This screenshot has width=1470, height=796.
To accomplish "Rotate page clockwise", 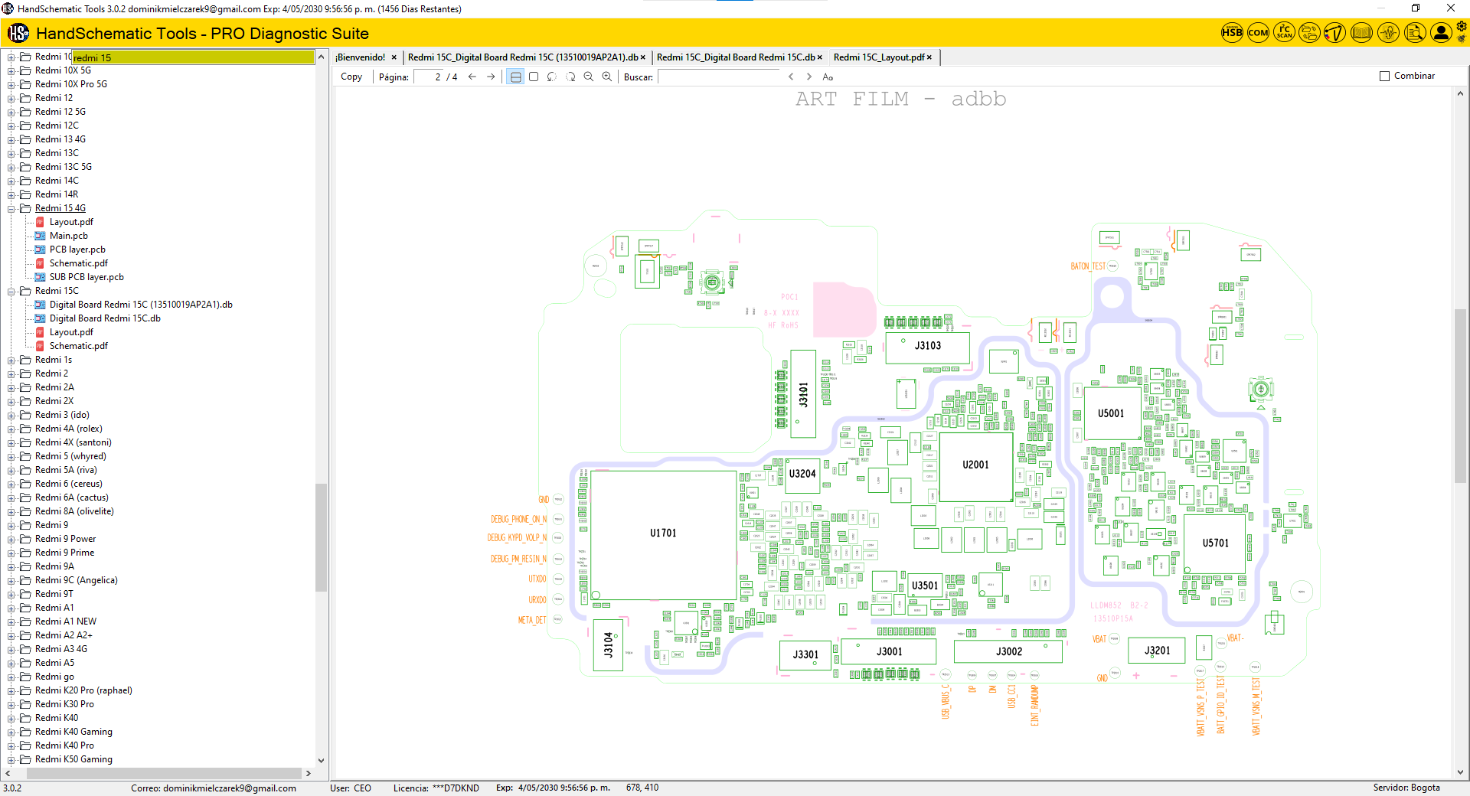I will [570, 77].
